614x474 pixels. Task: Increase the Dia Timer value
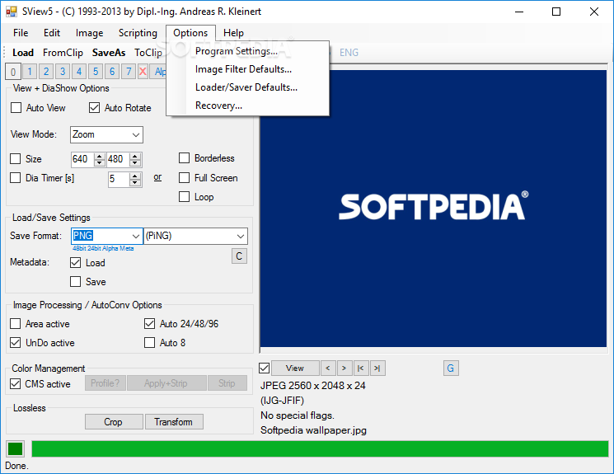(x=135, y=176)
